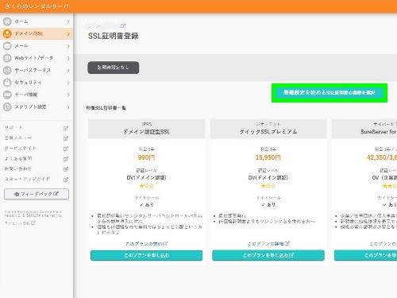
Task: Click the star rating on クイックSSLプレミアム card
Action: [x=268, y=186]
